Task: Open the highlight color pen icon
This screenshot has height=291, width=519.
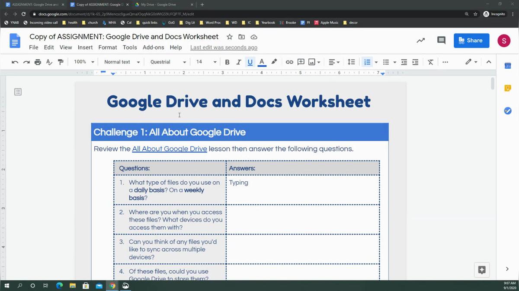Action: click(x=274, y=62)
